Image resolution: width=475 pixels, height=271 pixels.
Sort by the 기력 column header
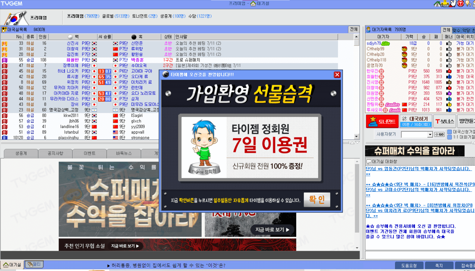(x=409, y=37)
